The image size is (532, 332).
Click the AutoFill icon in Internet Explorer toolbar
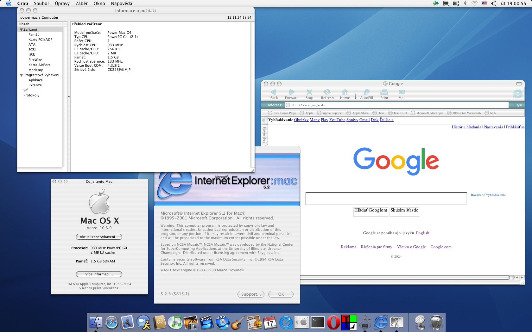click(x=366, y=92)
